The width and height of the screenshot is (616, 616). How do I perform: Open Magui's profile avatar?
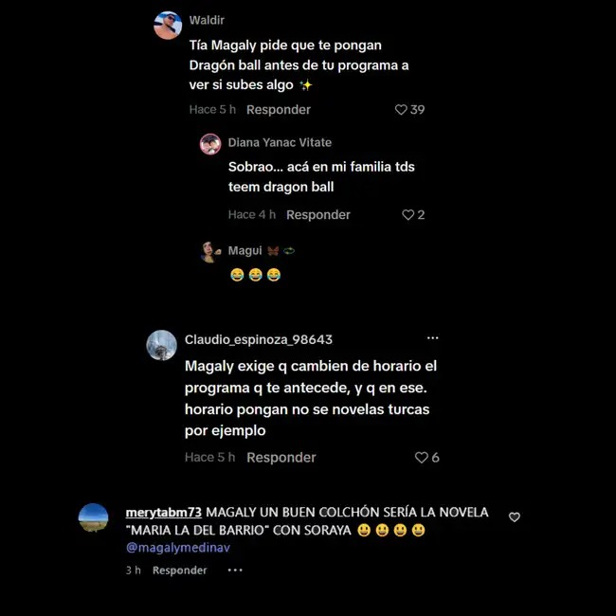(x=210, y=252)
